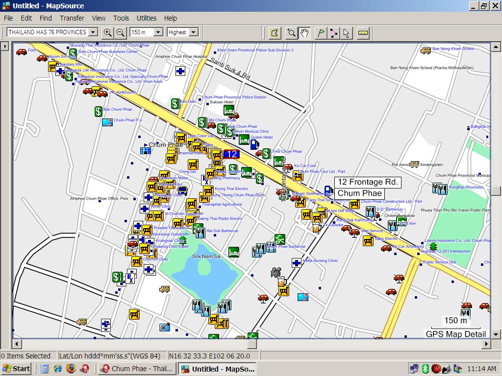
Task: Click the horizontal scrollbar thumb
Action: [252, 344]
